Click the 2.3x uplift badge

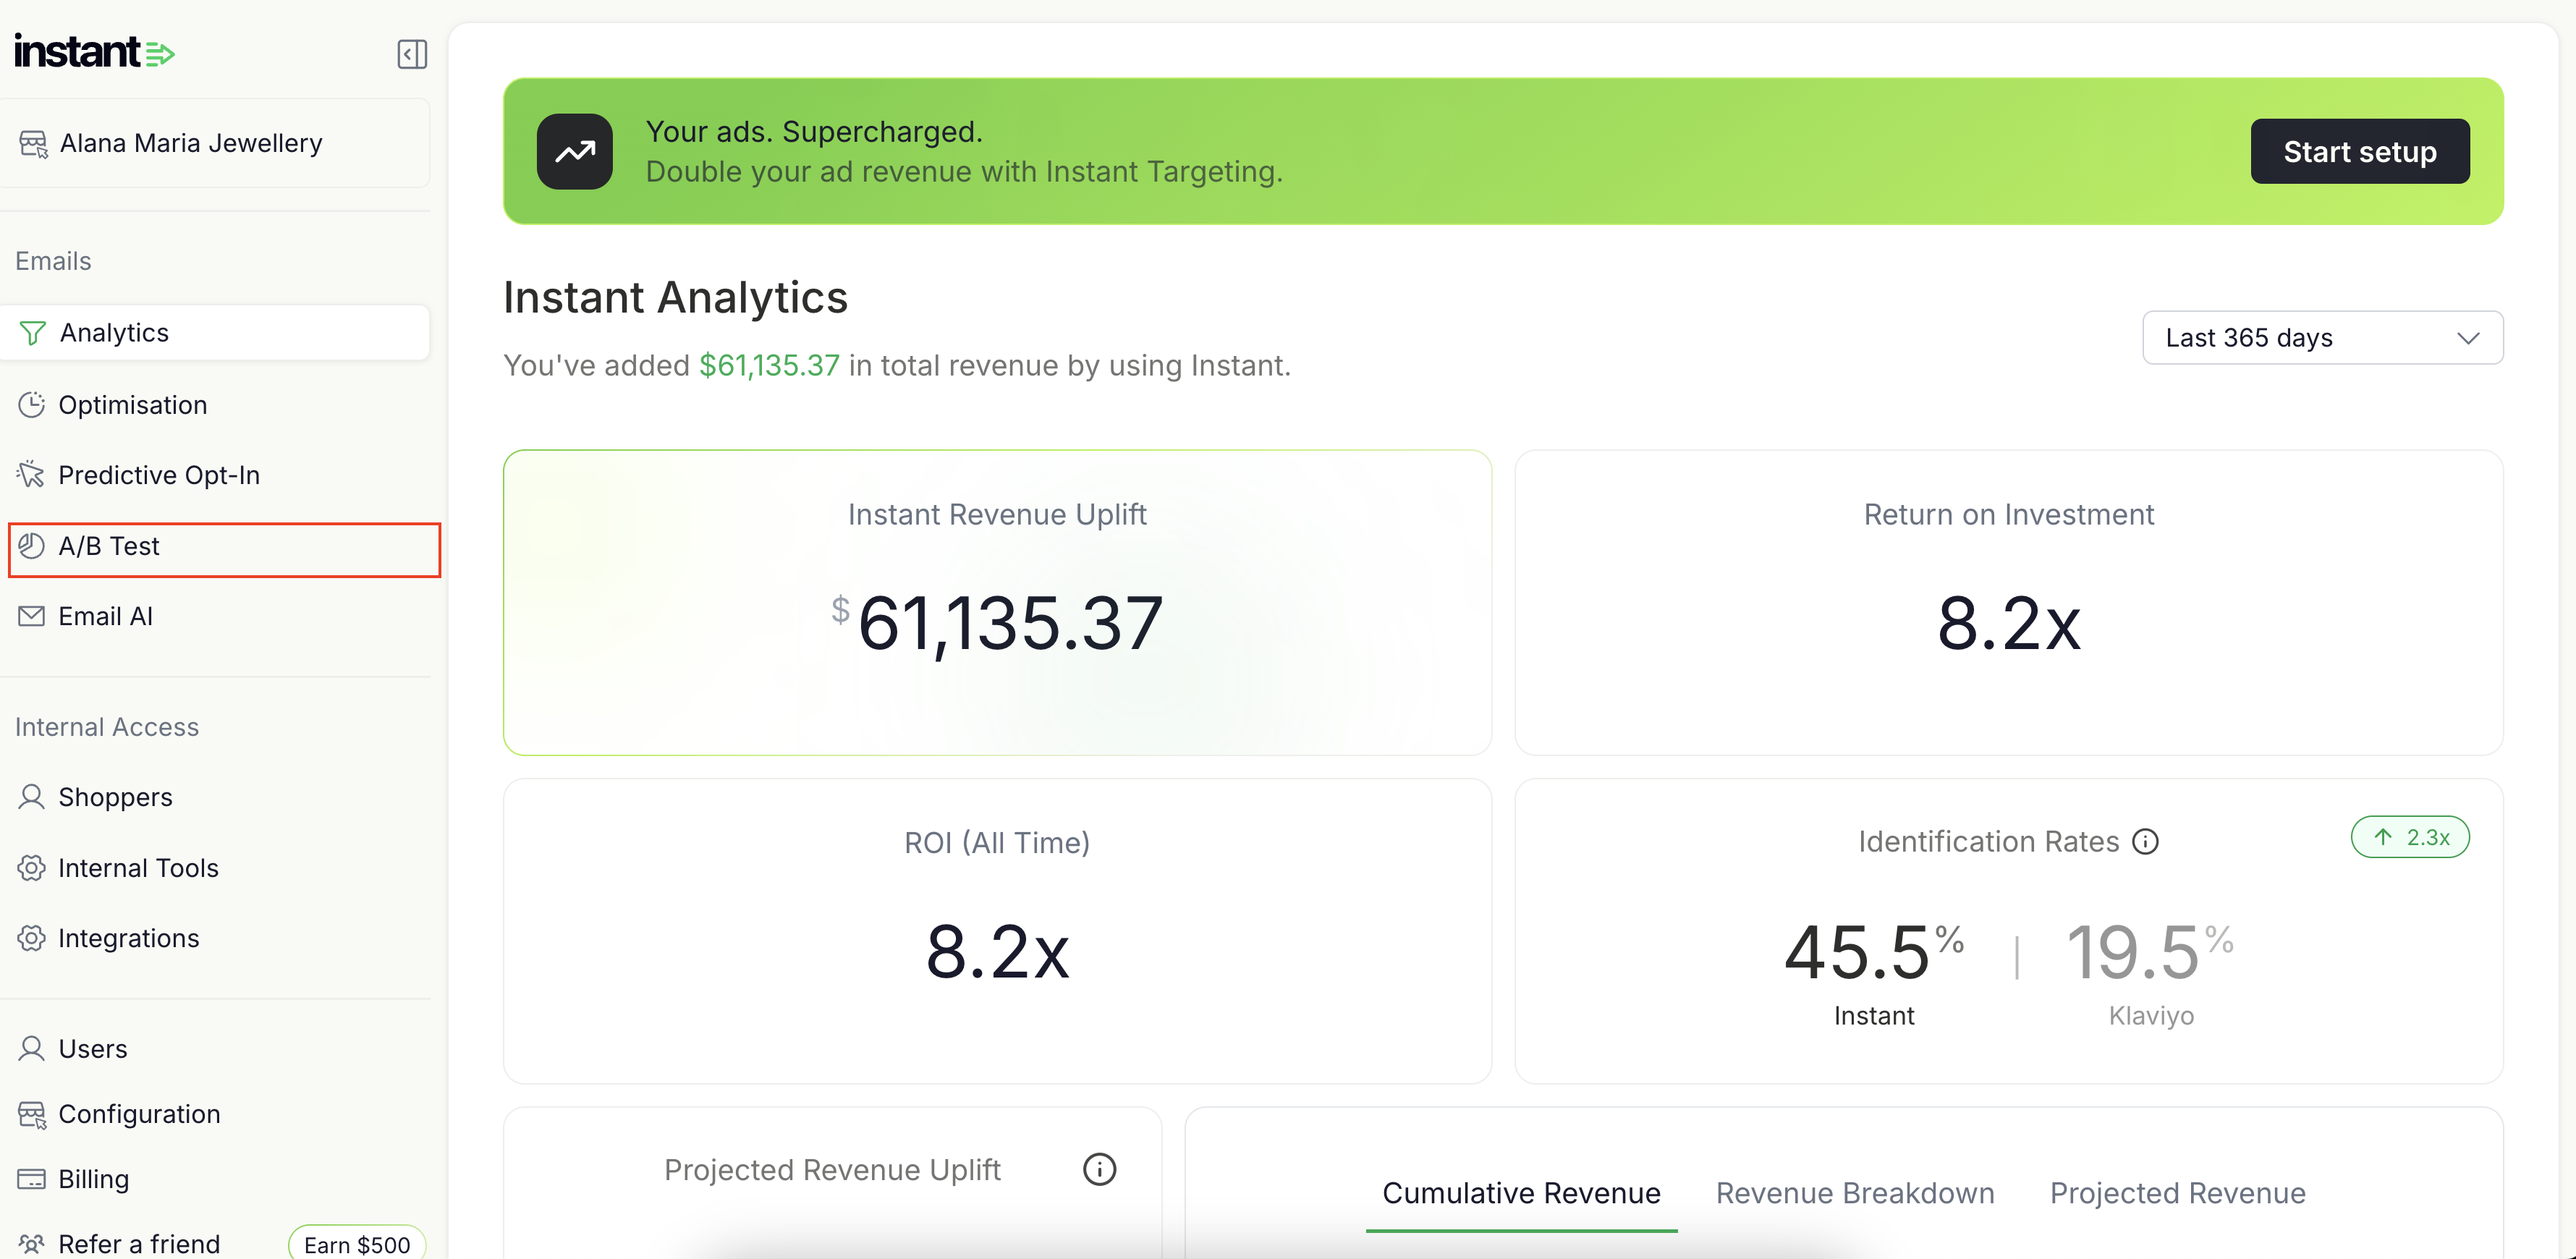point(2410,837)
